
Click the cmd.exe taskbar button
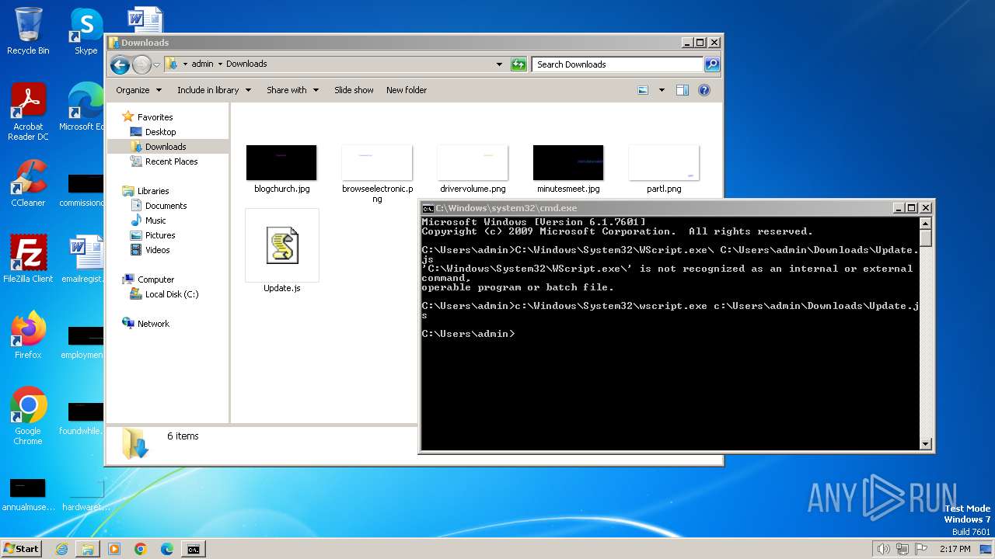point(194,549)
